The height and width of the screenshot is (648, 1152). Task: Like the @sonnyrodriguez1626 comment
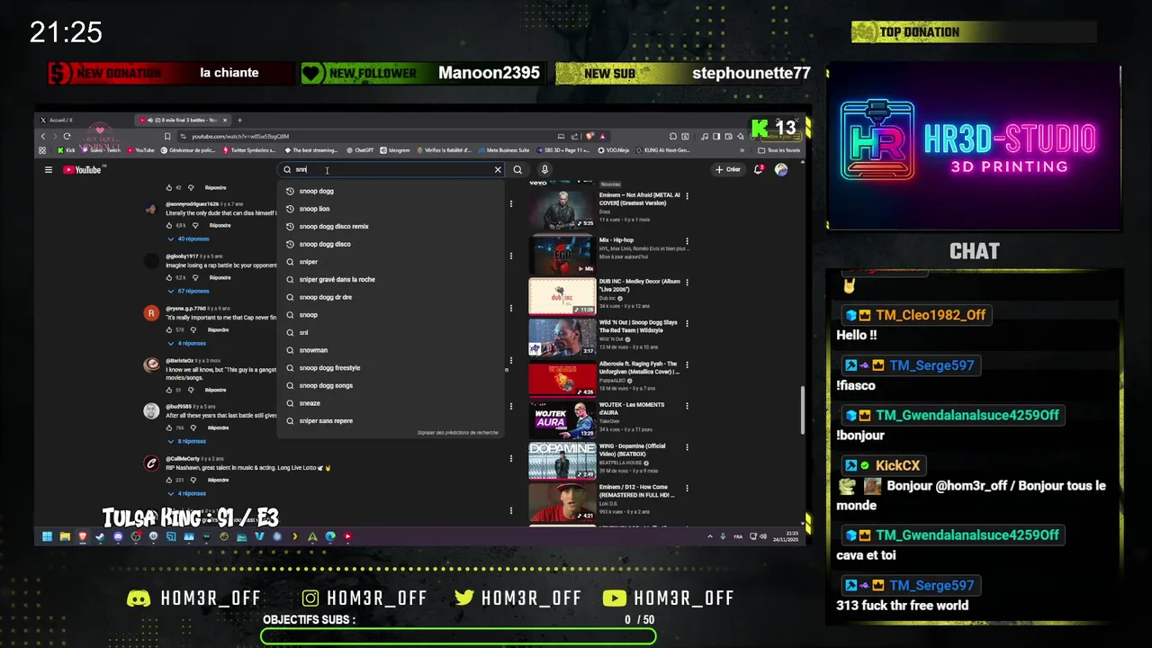[169, 225]
